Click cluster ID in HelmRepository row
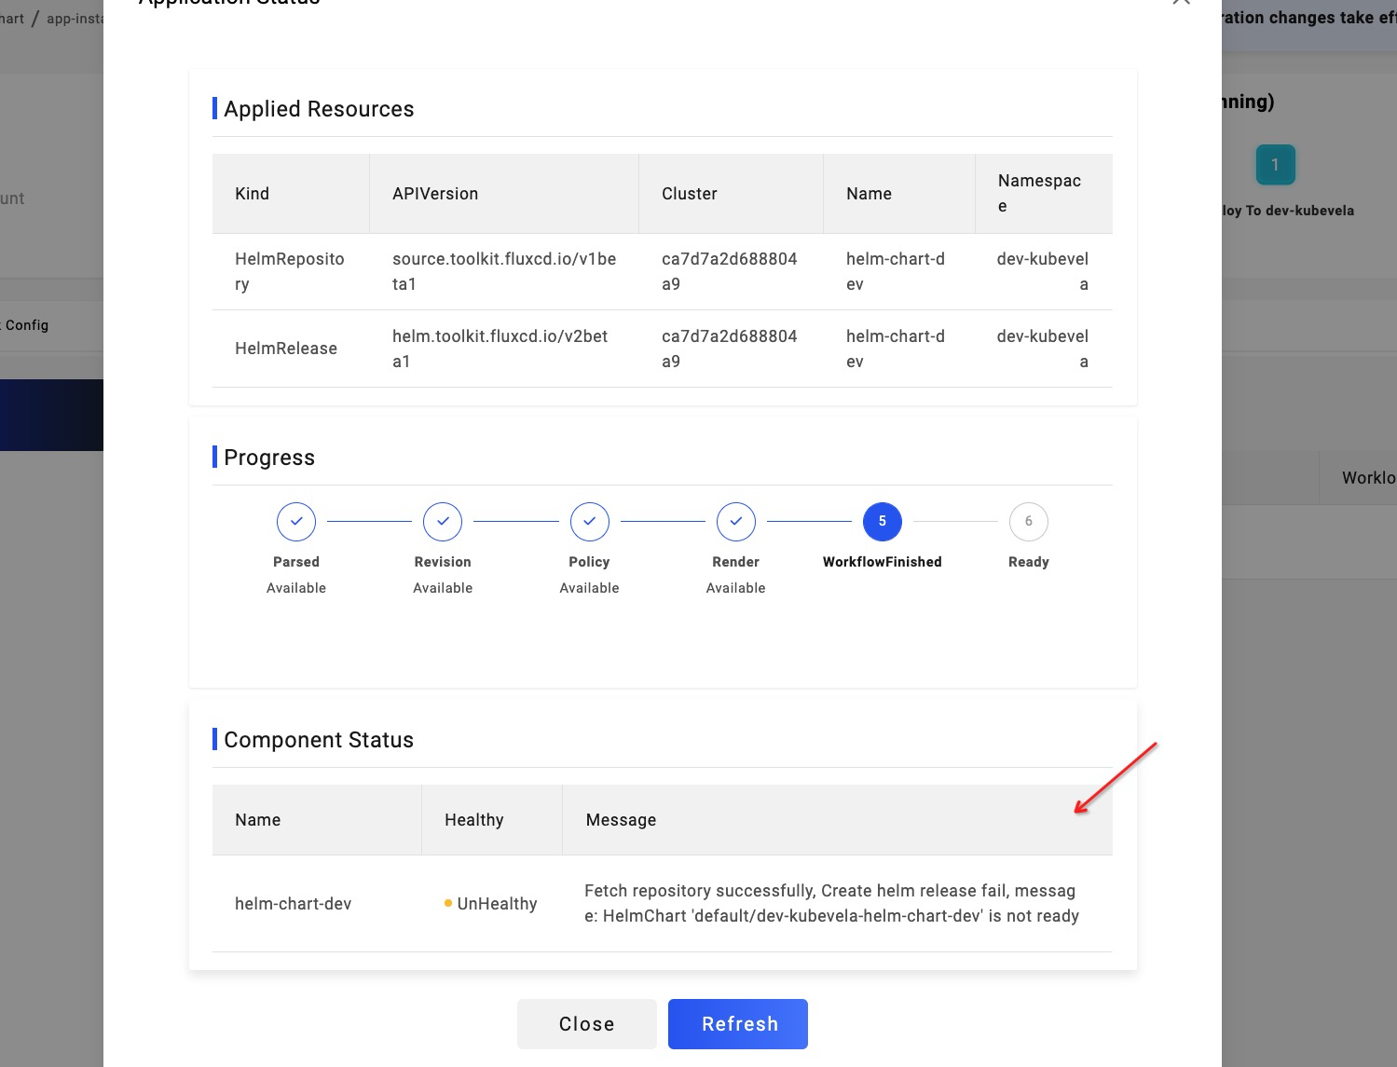Image resolution: width=1397 pixels, height=1067 pixels. coord(730,271)
